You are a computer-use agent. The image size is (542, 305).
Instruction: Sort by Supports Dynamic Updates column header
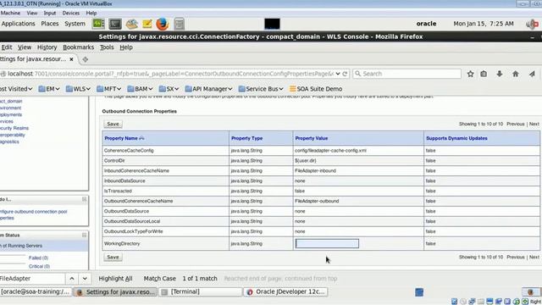(x=456, y=138)
